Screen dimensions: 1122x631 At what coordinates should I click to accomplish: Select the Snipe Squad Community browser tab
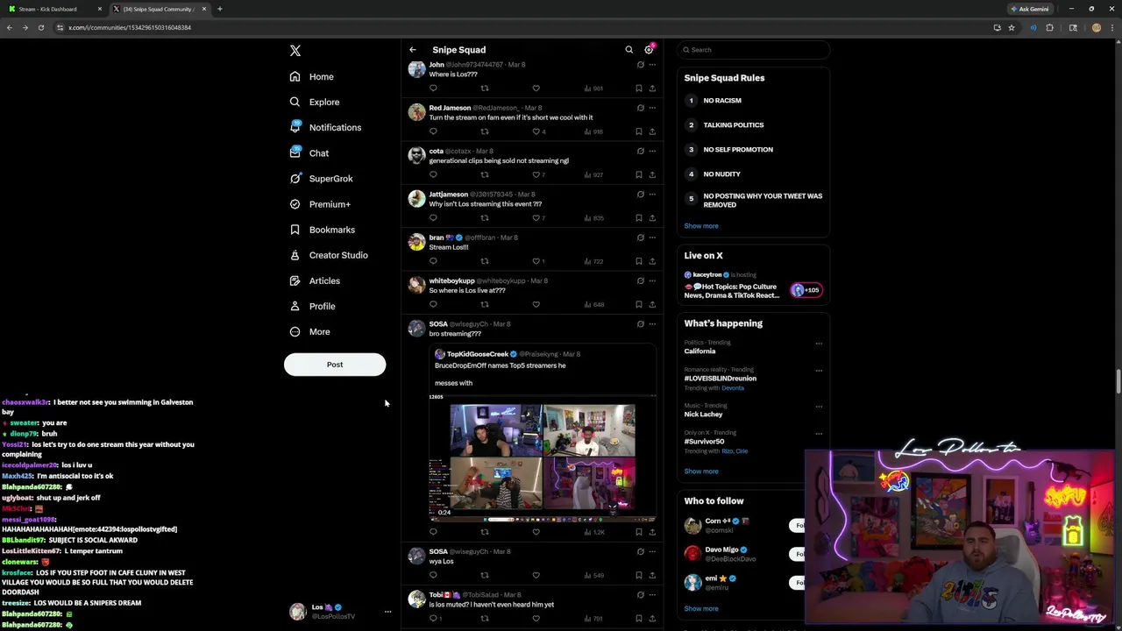160,9
